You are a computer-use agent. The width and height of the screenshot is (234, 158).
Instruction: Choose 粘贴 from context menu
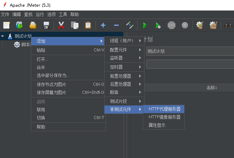(68, 50)
